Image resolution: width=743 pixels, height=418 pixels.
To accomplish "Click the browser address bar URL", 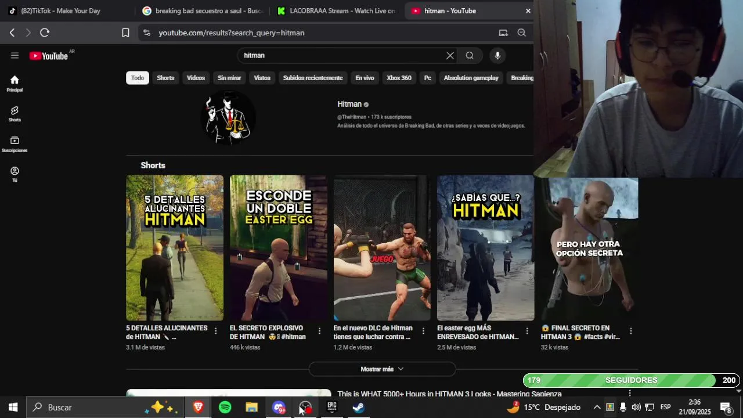I will pos(232,33).
